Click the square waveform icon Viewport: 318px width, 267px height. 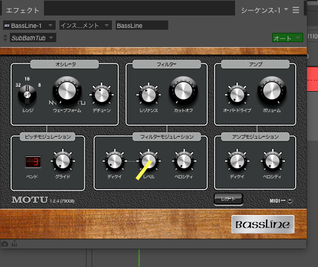coord(82,102)
